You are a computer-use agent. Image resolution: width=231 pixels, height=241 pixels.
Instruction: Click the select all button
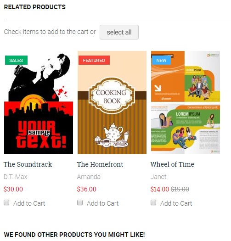point(119,32)
